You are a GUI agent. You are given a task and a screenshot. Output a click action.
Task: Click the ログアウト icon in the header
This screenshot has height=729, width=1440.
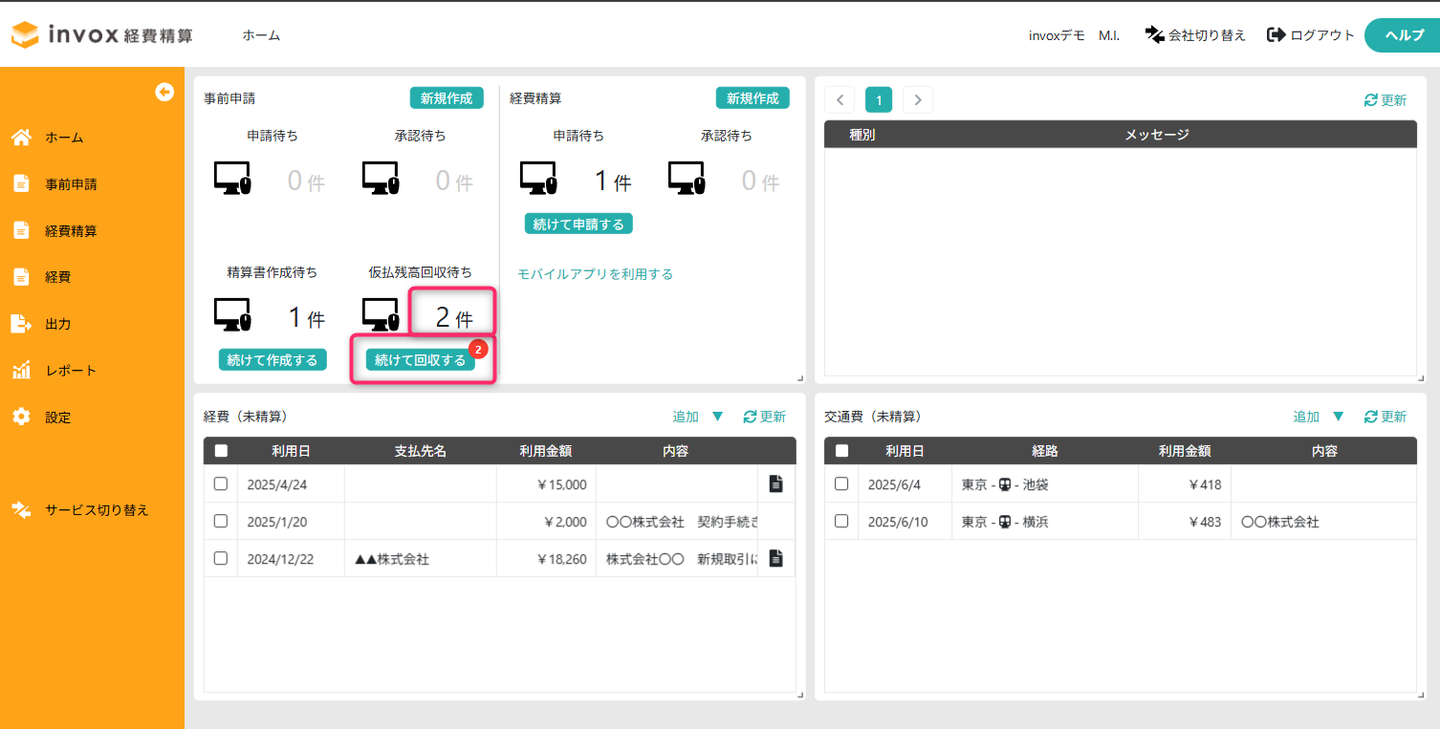pos(1276,34)
